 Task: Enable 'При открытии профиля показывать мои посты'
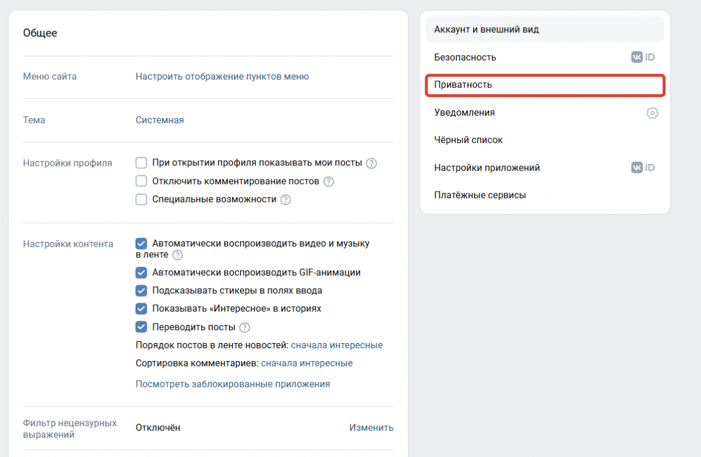(141, 163)
